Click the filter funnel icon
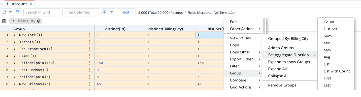The height and width of the screenshot is (97, 361). tap(17, 12)
